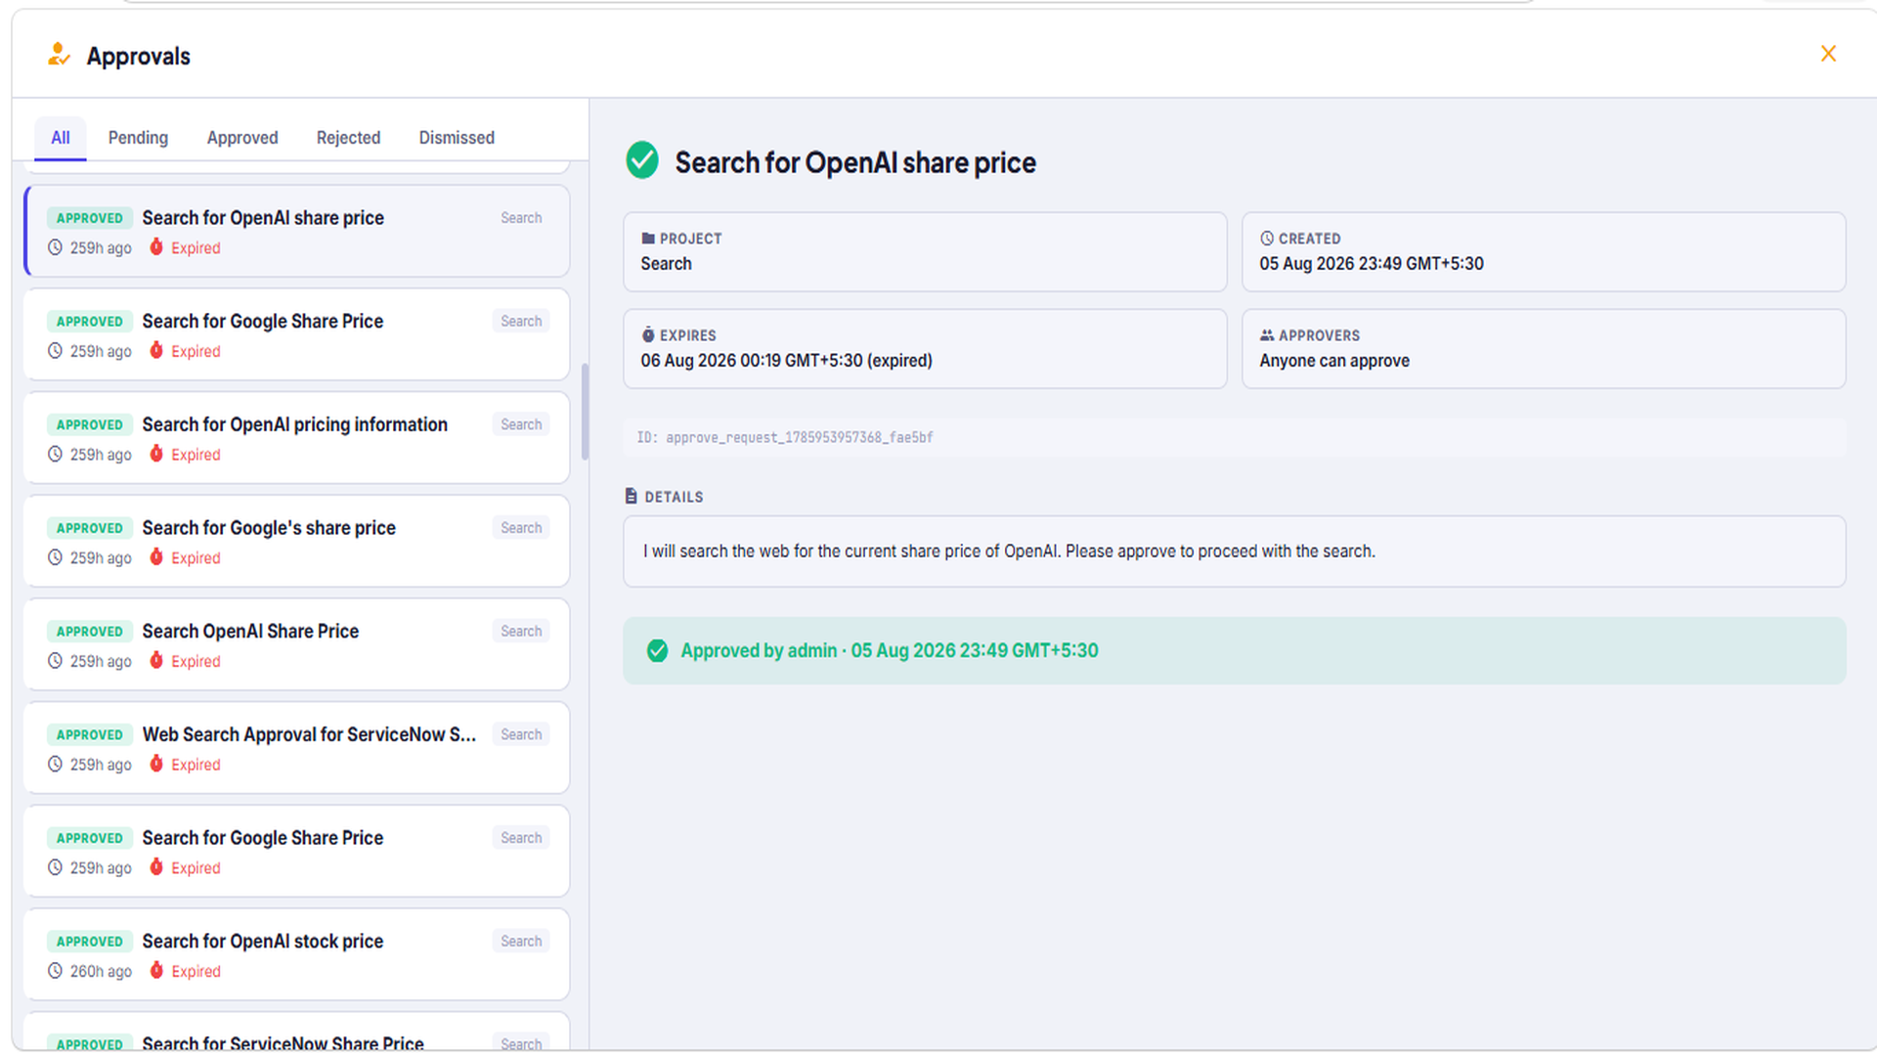
Task: Close the Approvals panel with X
Action: coord(1828,54)
